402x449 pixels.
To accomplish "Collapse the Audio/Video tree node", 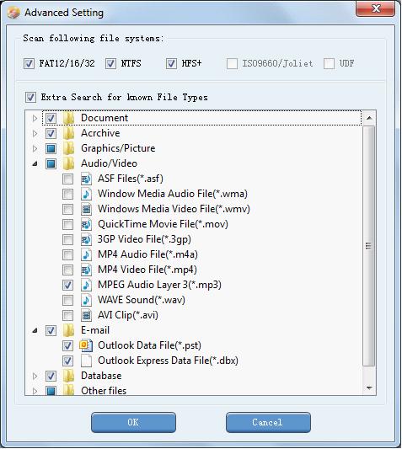I will (x=35, y=163).
